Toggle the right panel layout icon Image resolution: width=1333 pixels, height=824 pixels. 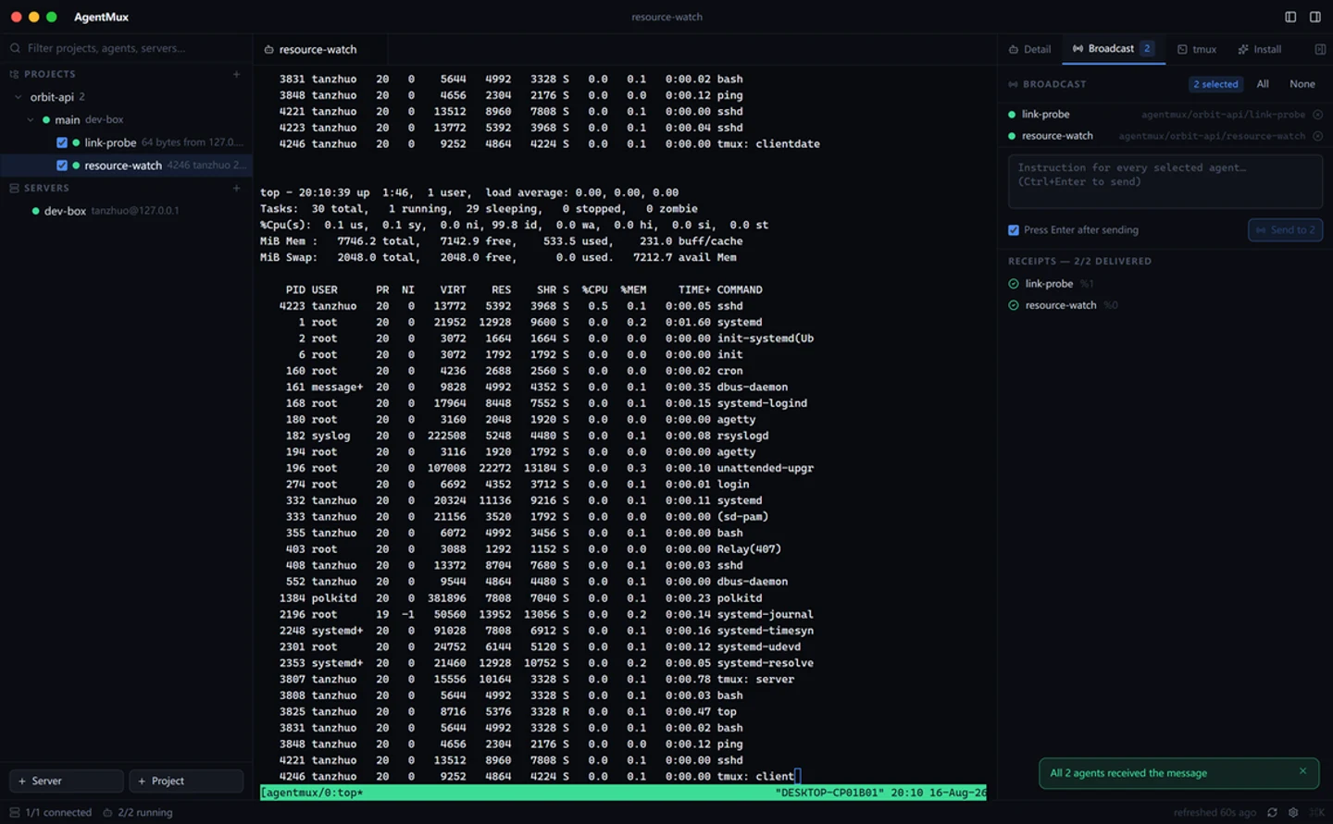(1314, 17)
